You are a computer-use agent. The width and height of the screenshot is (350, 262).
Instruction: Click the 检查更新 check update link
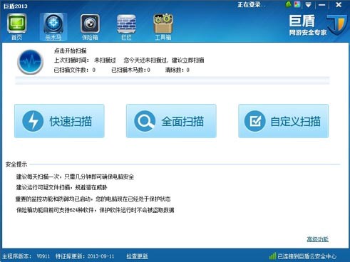[137, 256]
